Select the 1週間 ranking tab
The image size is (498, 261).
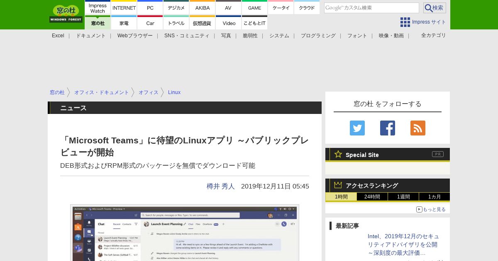[403, 197]
